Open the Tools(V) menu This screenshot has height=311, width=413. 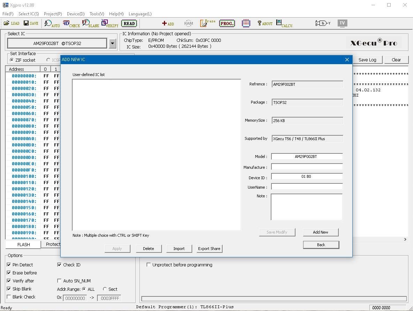pyautogui.click(x=97, y=14)
